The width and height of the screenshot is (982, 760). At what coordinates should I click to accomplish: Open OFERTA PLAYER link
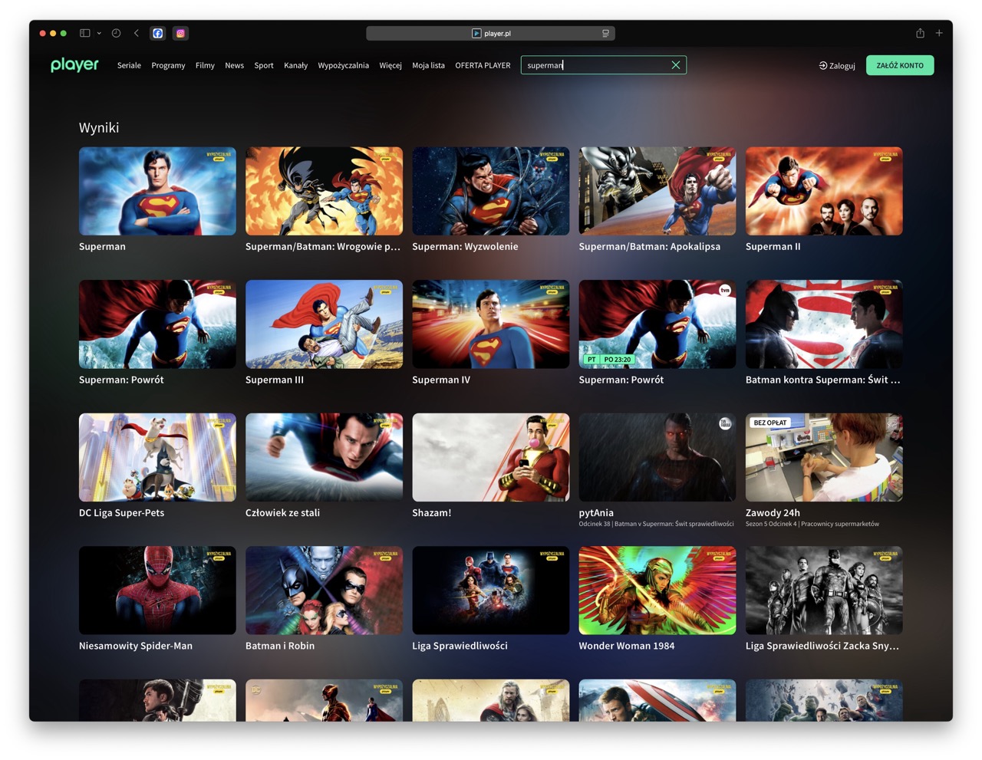pyautogui.click(x=483, y=65)
